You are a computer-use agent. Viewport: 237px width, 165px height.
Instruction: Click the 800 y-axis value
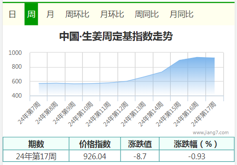[17, 66]
